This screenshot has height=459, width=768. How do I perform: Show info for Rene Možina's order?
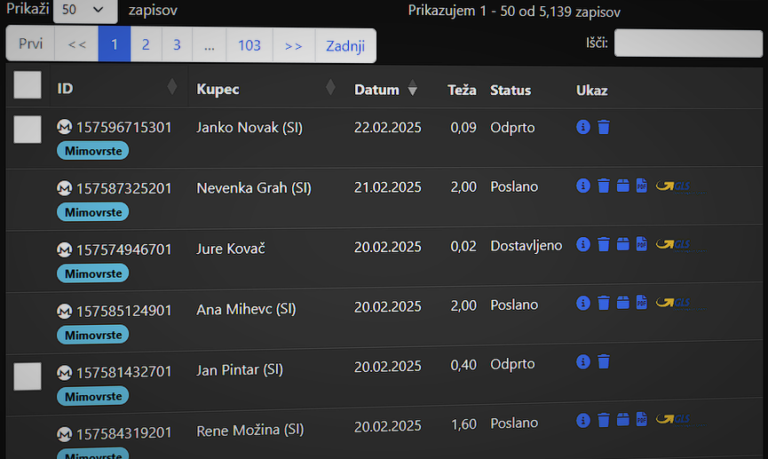click(x=582, y=420)
